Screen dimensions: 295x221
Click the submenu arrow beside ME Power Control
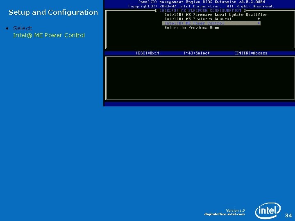[259, 23]
